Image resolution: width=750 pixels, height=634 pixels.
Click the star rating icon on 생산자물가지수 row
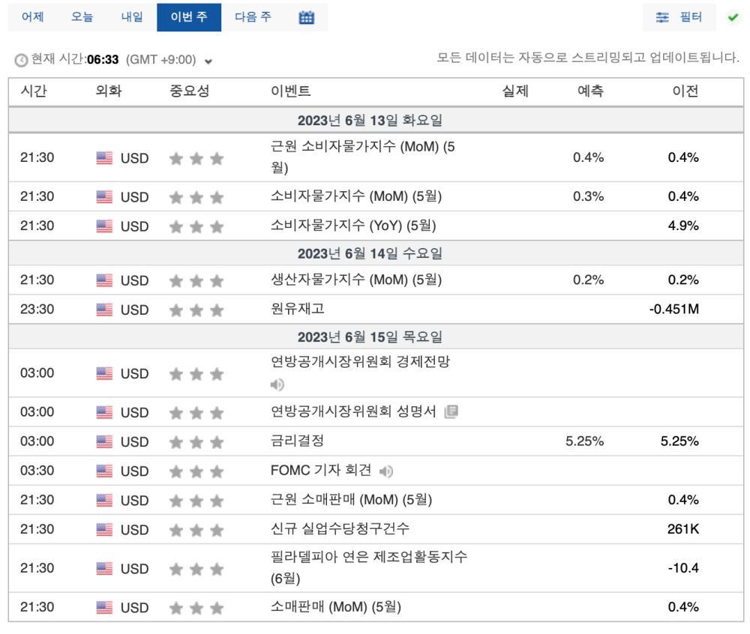tap(196, 279)
